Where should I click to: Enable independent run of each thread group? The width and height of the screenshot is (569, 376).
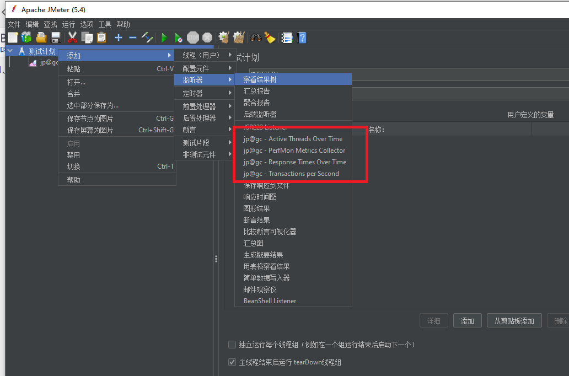pyautogui.click(x=232, y=344)
